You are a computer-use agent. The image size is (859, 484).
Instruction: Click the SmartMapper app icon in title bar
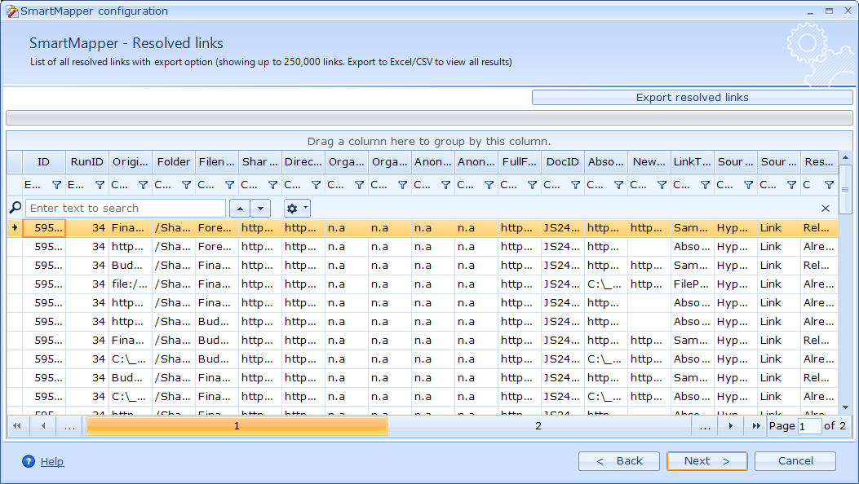pos(11,11)
